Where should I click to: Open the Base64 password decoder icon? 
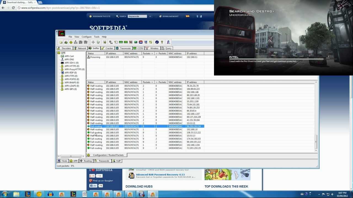pos(111,42)
